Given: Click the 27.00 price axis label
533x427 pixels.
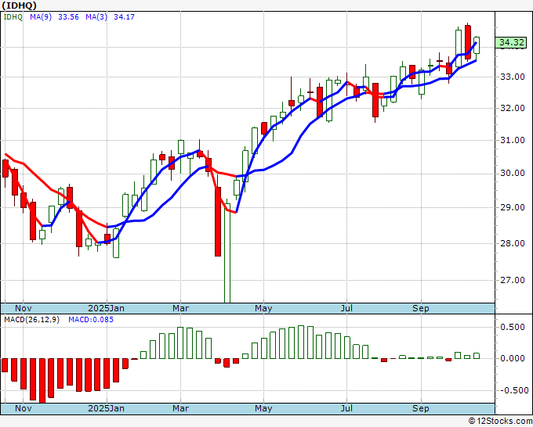Looking at the screenshot, I should pos(513,280).
